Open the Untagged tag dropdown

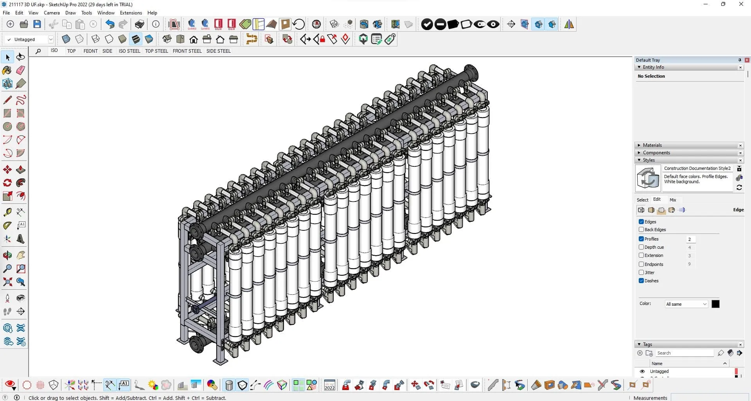(x=50, y=39)
